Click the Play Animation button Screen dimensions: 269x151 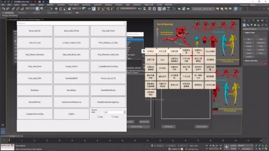coord(214,146)
